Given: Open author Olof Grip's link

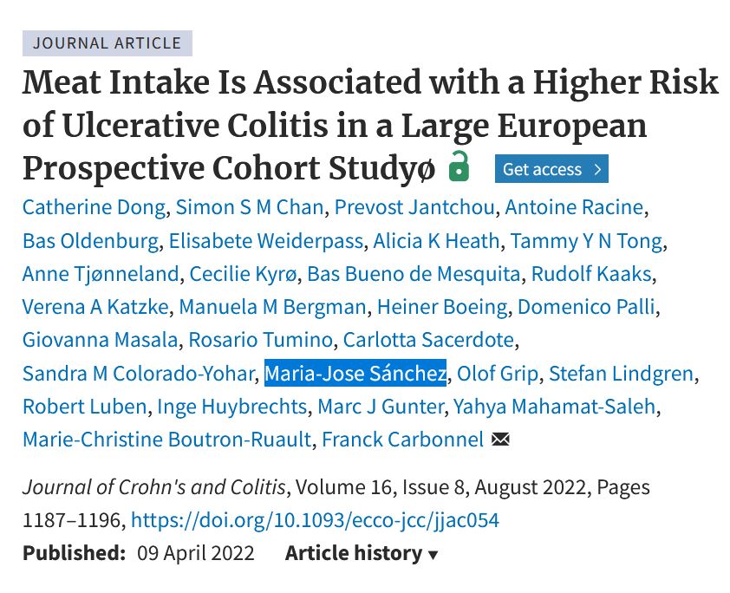Looking at the screenshot, I should [498, 374].
